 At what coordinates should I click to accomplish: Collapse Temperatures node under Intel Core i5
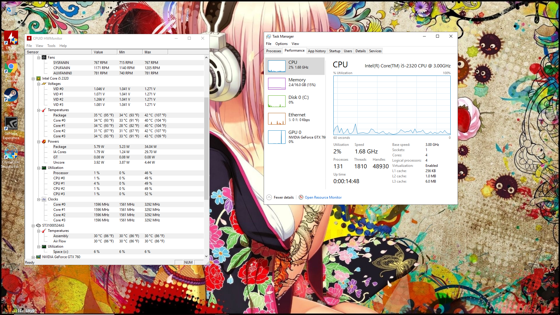pyautogui.click(x=38, y=110)
